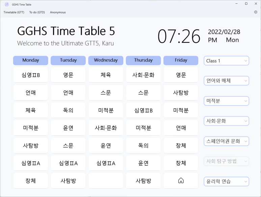Click Tuesday second period 언매 cell
261x197 pixels.
click(68, 92)
